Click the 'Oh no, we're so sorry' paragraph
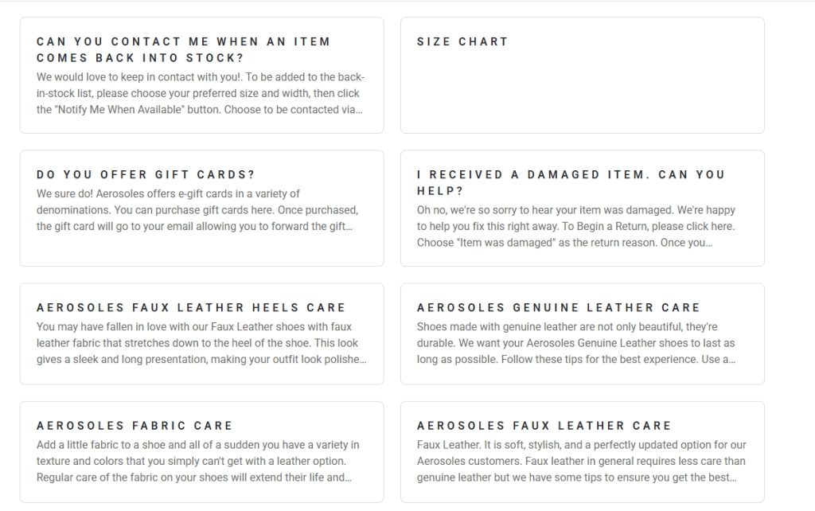Screen dimensions: 815x511 [575, 227]
